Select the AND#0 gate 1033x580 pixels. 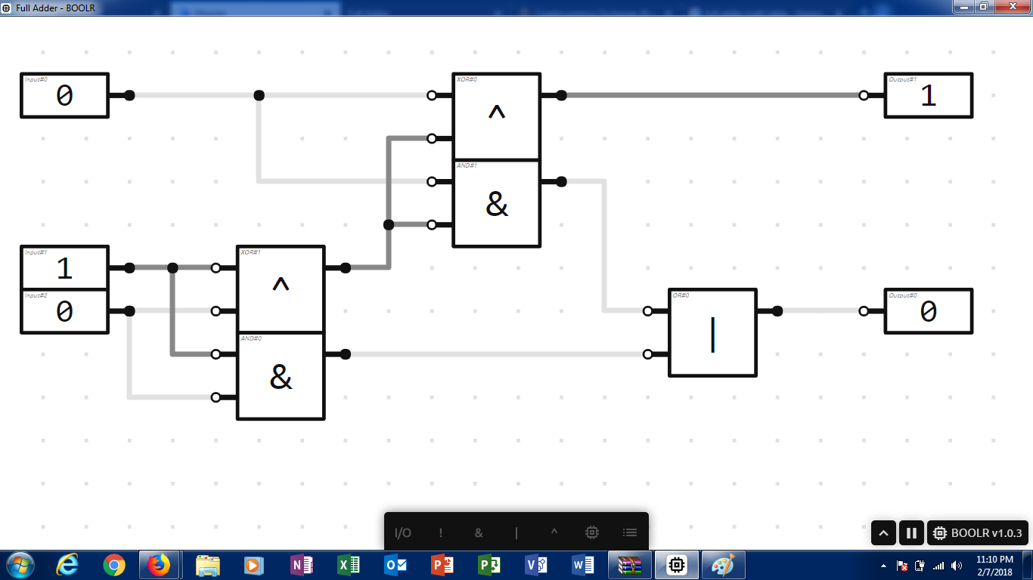tap(281, 376)
